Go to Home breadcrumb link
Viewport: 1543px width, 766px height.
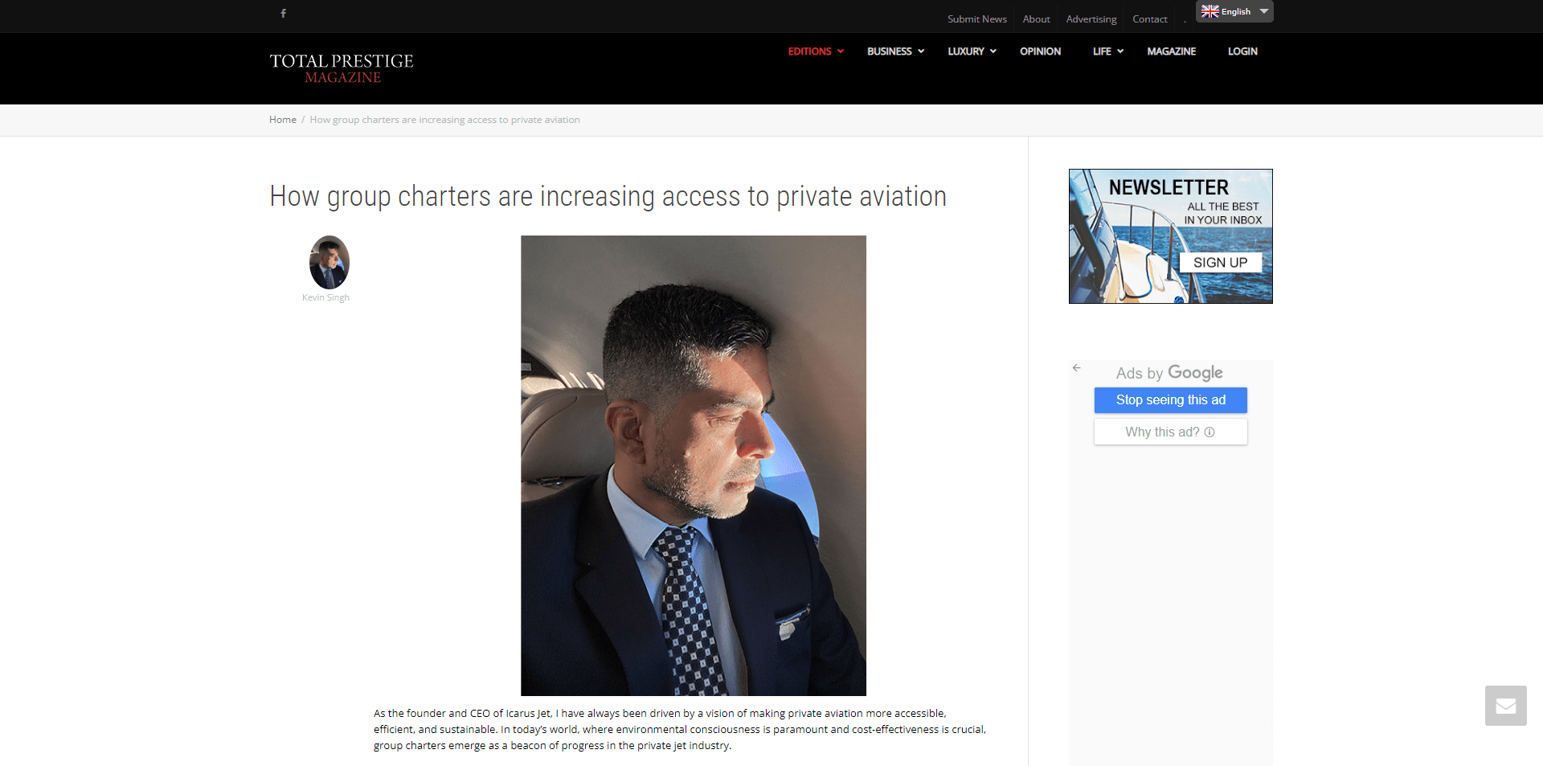(283, 120)
